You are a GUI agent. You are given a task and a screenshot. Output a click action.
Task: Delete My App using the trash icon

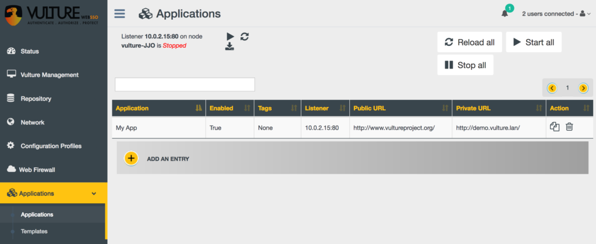569,127
